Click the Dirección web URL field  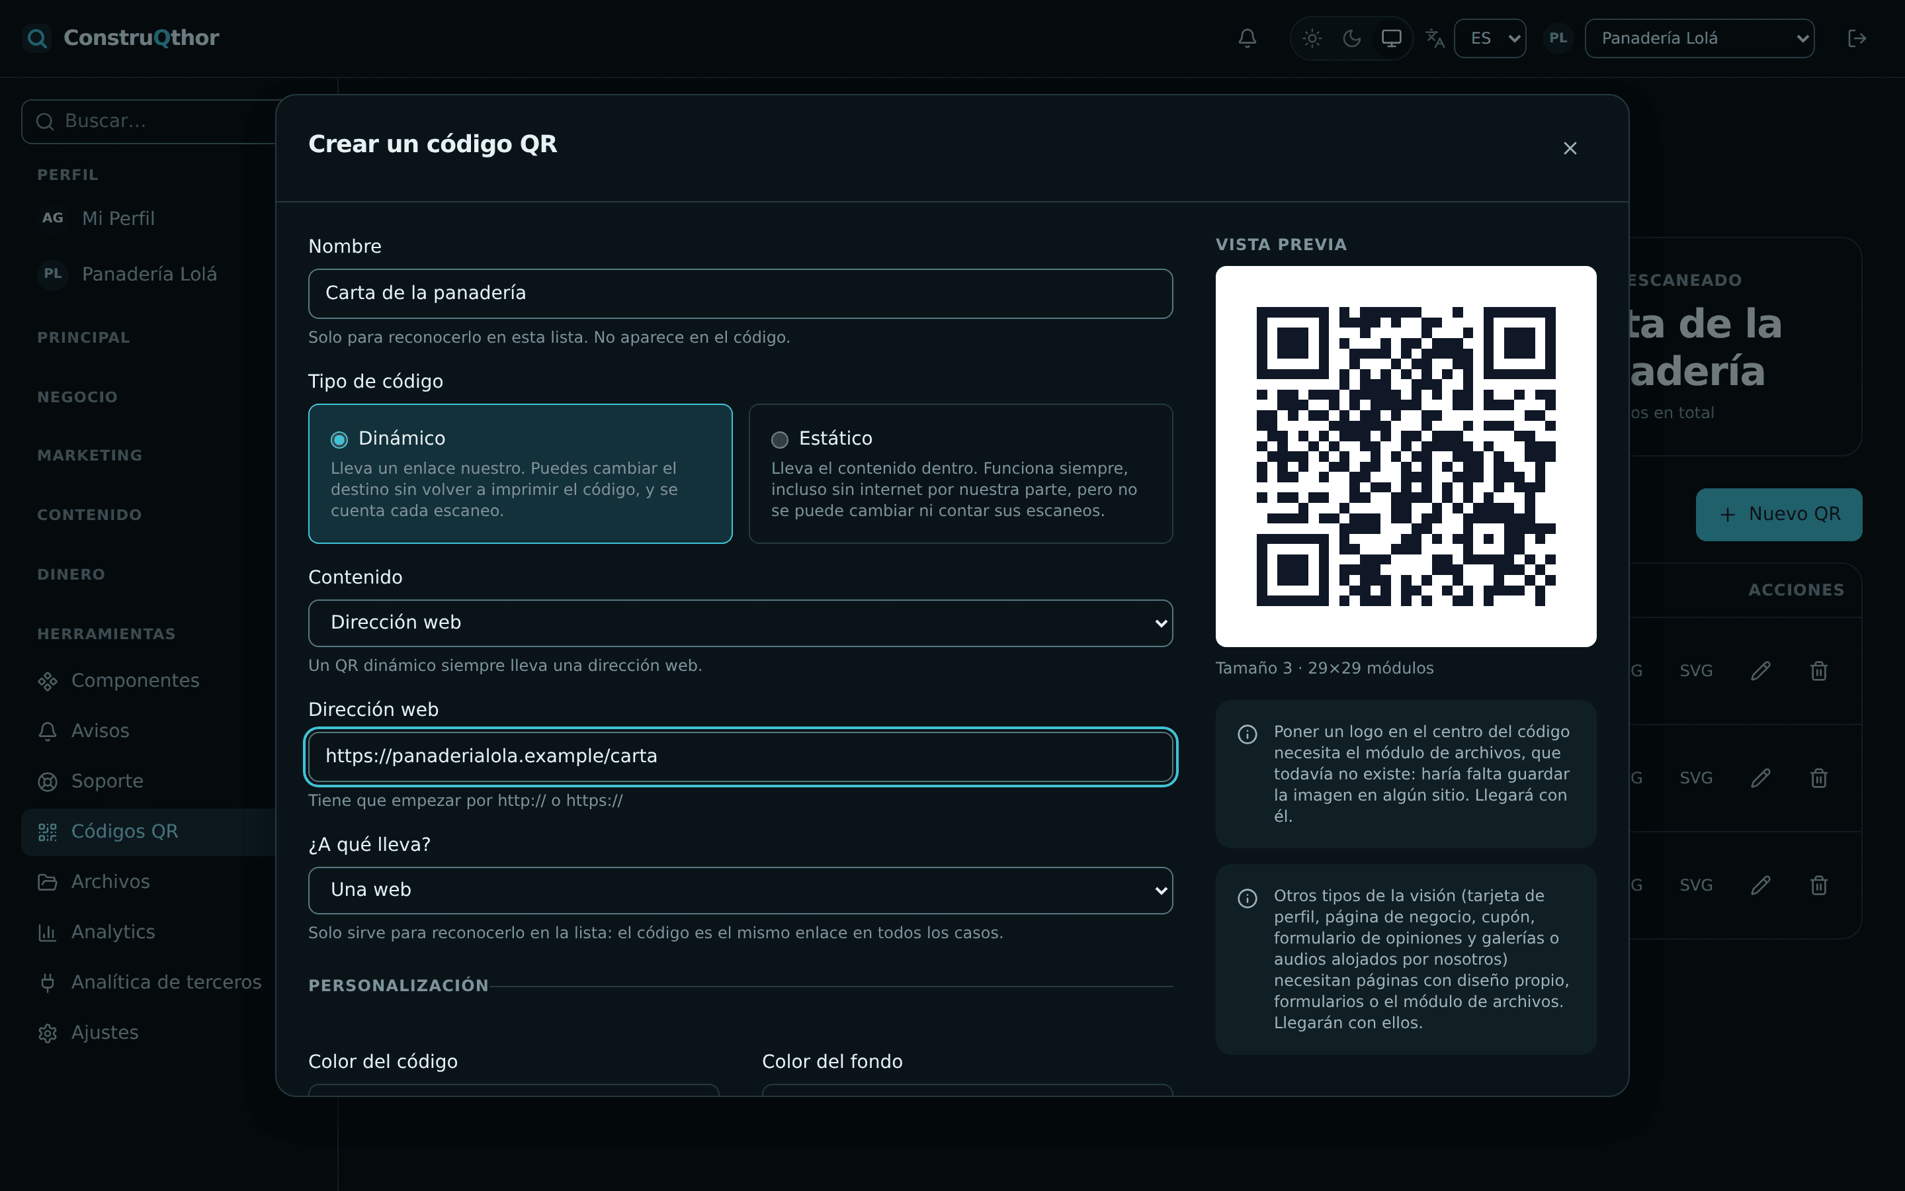point(740,756)
